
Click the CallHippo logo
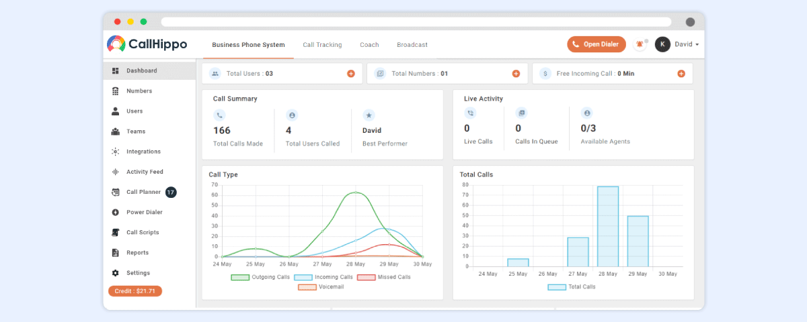pos(147,44)
